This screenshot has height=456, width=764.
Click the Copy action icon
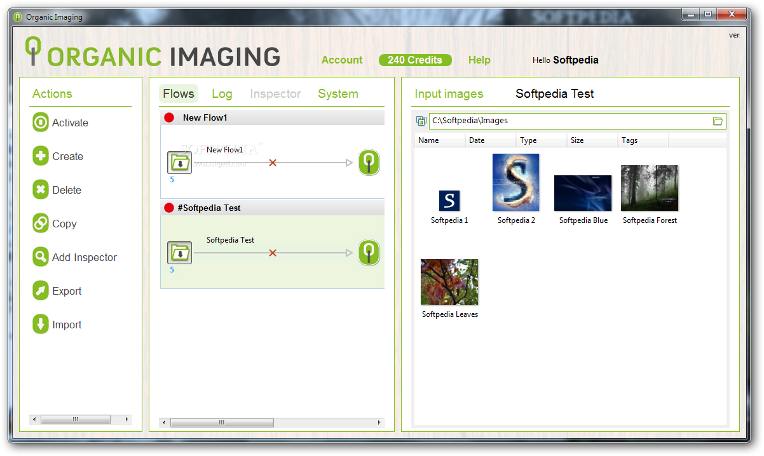(41, 224)
